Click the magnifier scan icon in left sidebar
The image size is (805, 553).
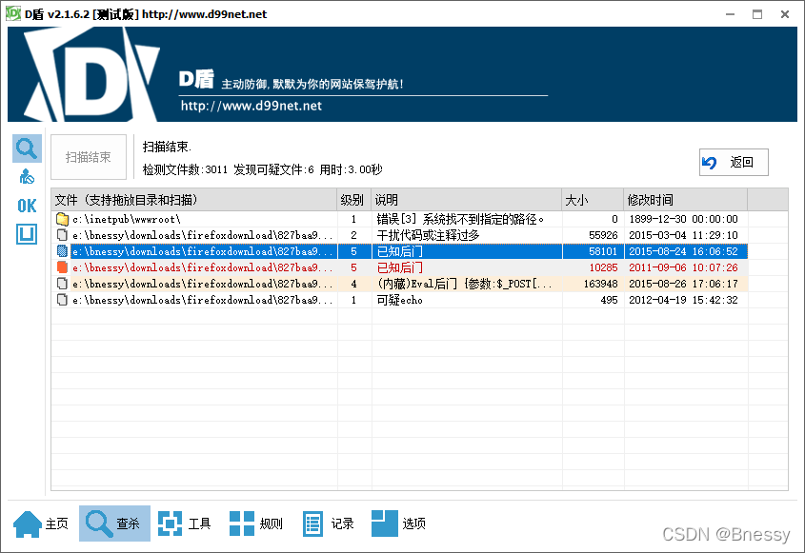coord(27,148)
